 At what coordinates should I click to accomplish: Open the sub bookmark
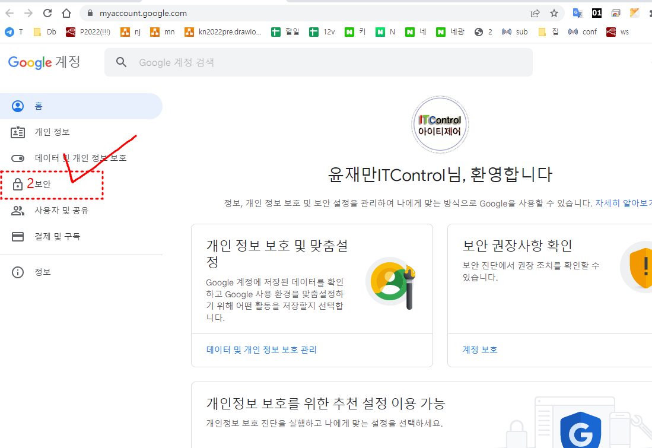pos(515,31)
